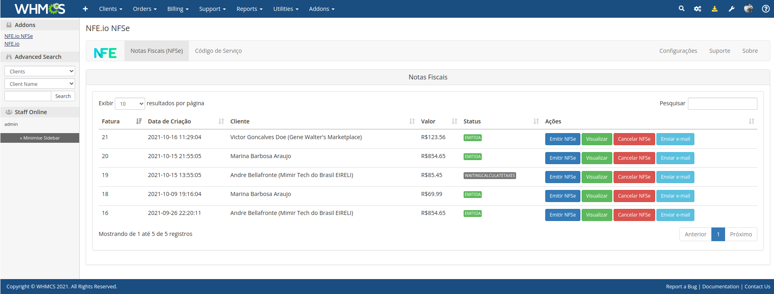Screen dimensions: 774x294
Task: Click Cancelar NFSe for invoice 19
Action: tap(634, 177)
